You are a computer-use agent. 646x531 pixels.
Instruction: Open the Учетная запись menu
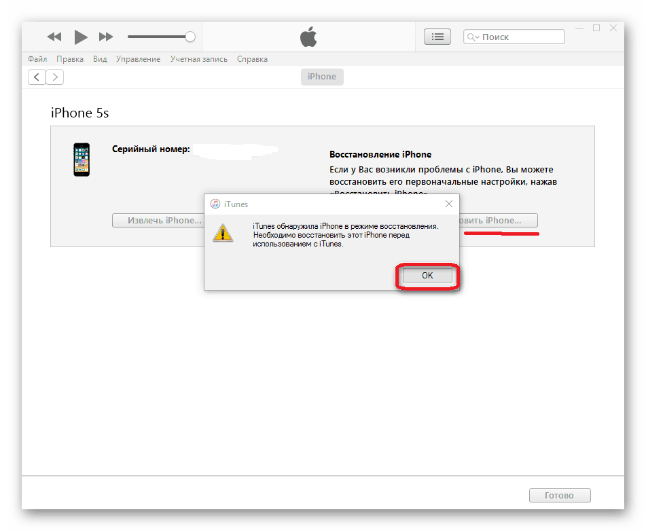pyautogui.click(x=199, y=59)
